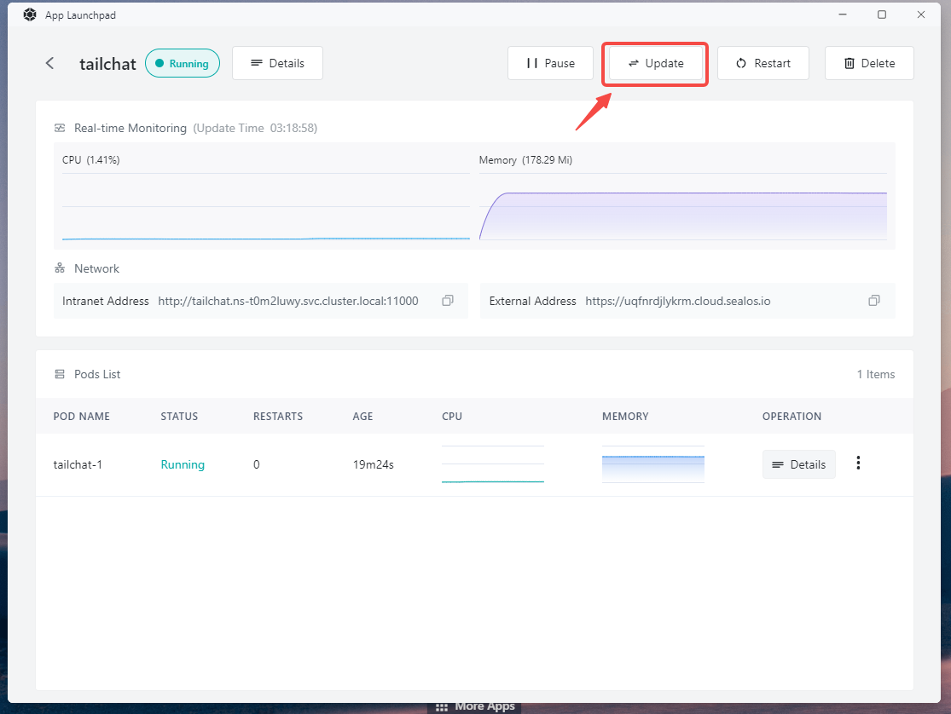Open the three-dot menu for tailchat-1

point(858,464)
